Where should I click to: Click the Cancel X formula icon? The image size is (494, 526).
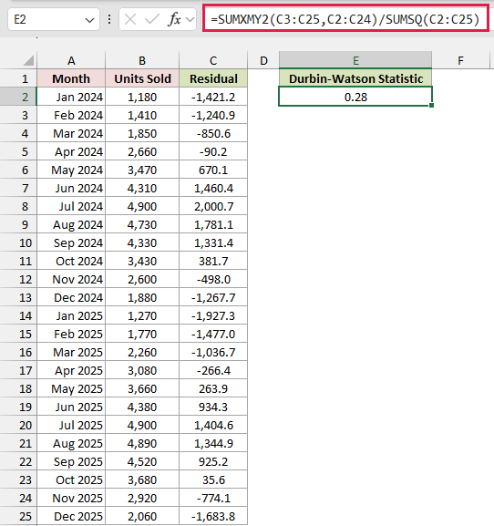[130, 19]
